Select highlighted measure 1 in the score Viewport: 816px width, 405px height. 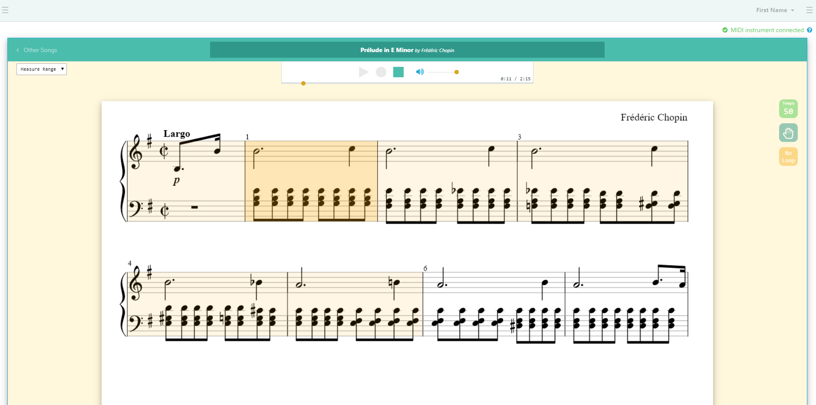pos(311,181)
